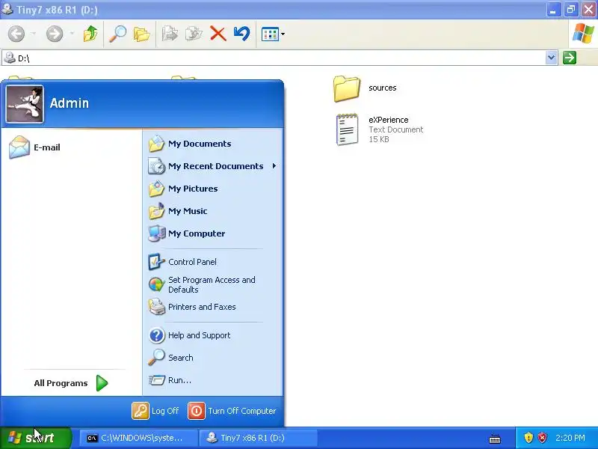Toggle the Folders pane toolbar icon
Viewport: 598px width, 449px height.
click(x=141, y=34)
